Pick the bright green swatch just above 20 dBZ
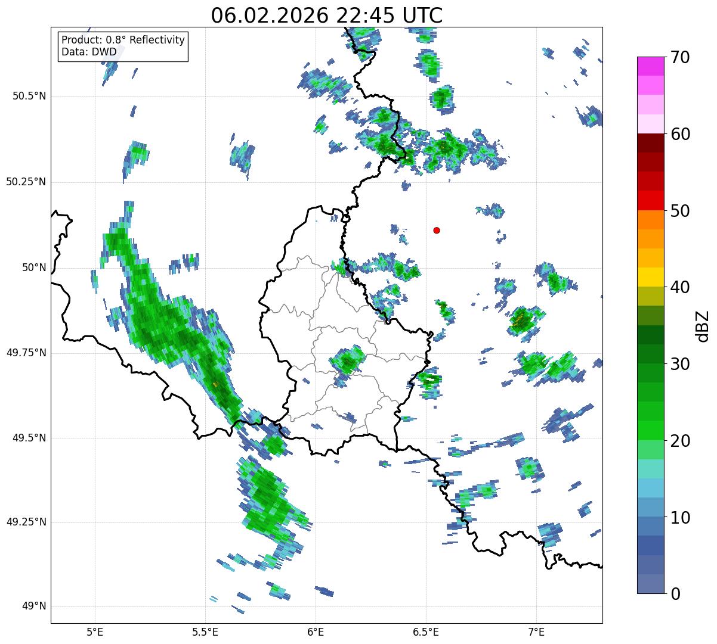 click(650, 431)
